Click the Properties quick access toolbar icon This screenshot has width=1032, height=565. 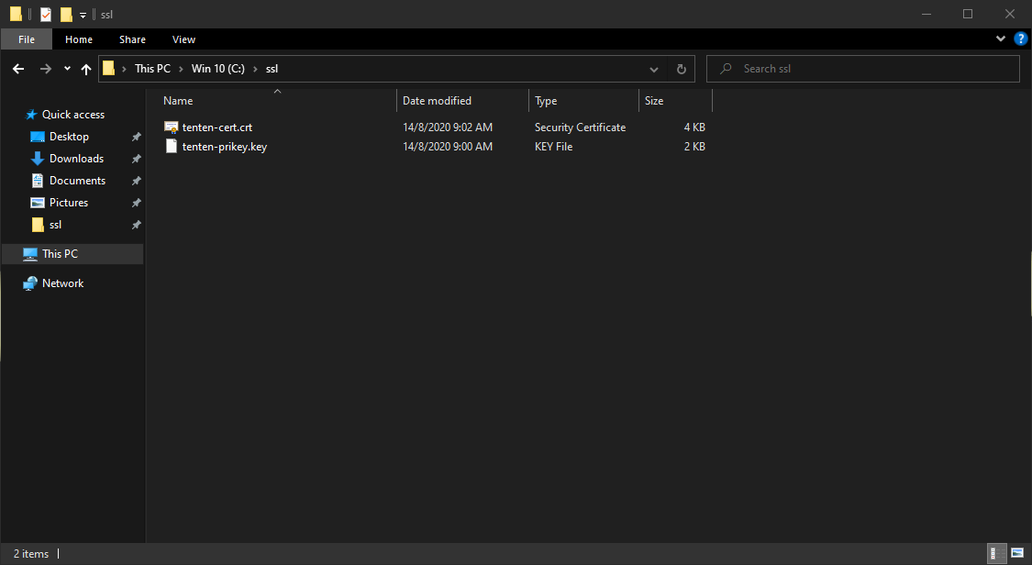[x=46, y=14]
